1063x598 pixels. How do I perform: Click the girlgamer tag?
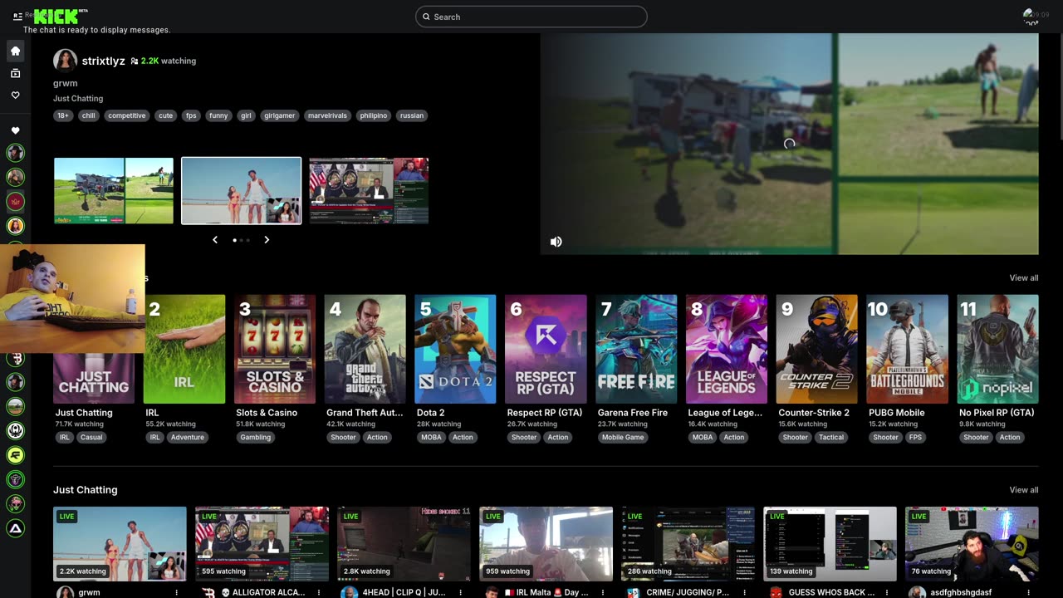click(279, 115)
